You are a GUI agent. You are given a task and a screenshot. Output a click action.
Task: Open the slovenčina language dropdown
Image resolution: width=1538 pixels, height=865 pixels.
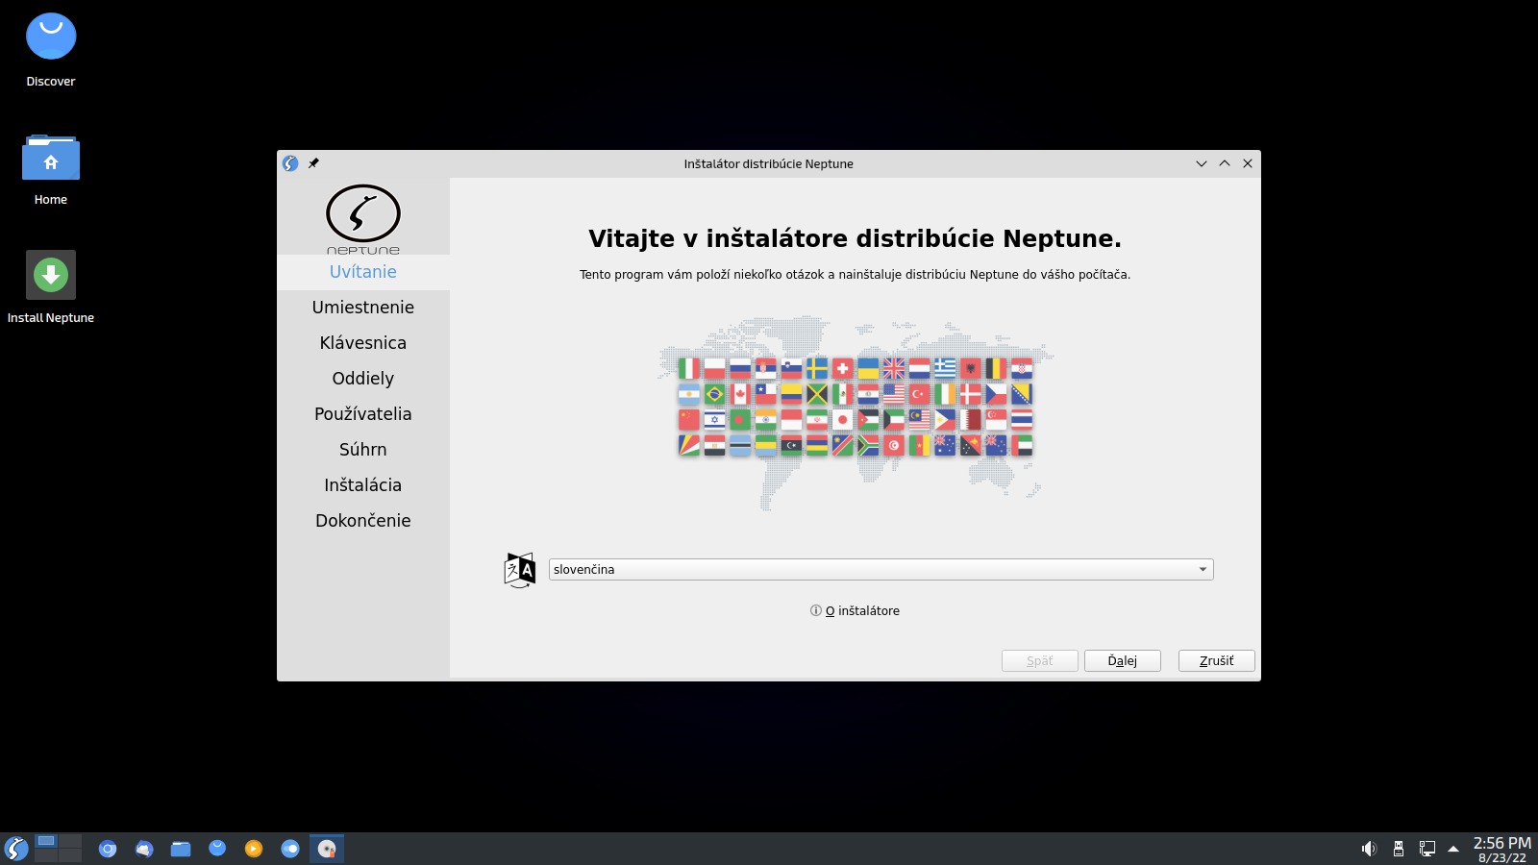(881, 570)
